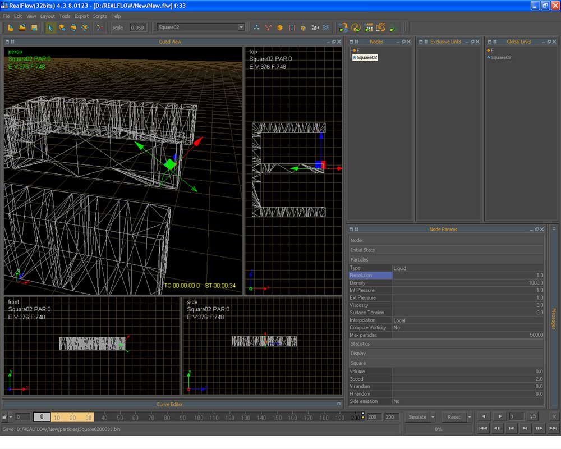This screenshot has width=561, height=449.
Task: Click the camera icon in the toolbar
Action: [315, 28]
